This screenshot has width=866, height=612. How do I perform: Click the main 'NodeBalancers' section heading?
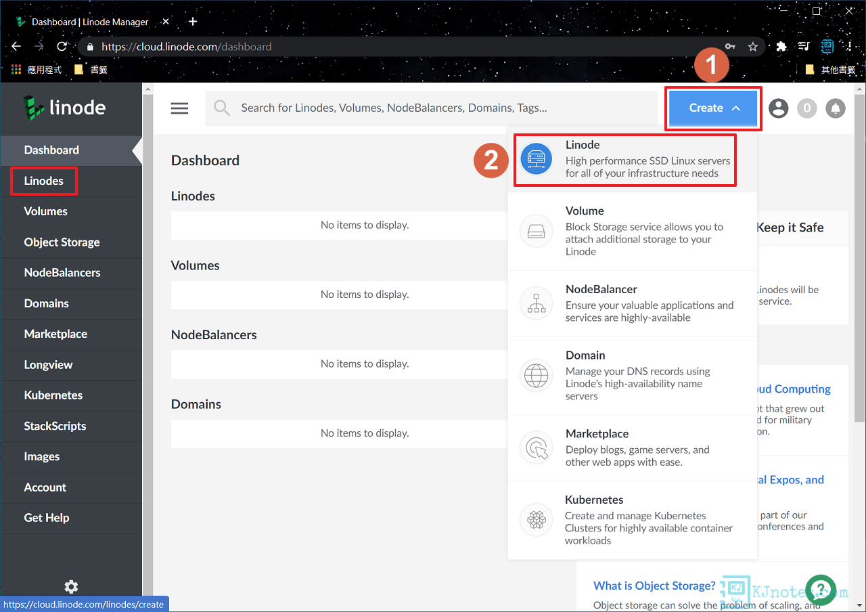pos(214,335)
